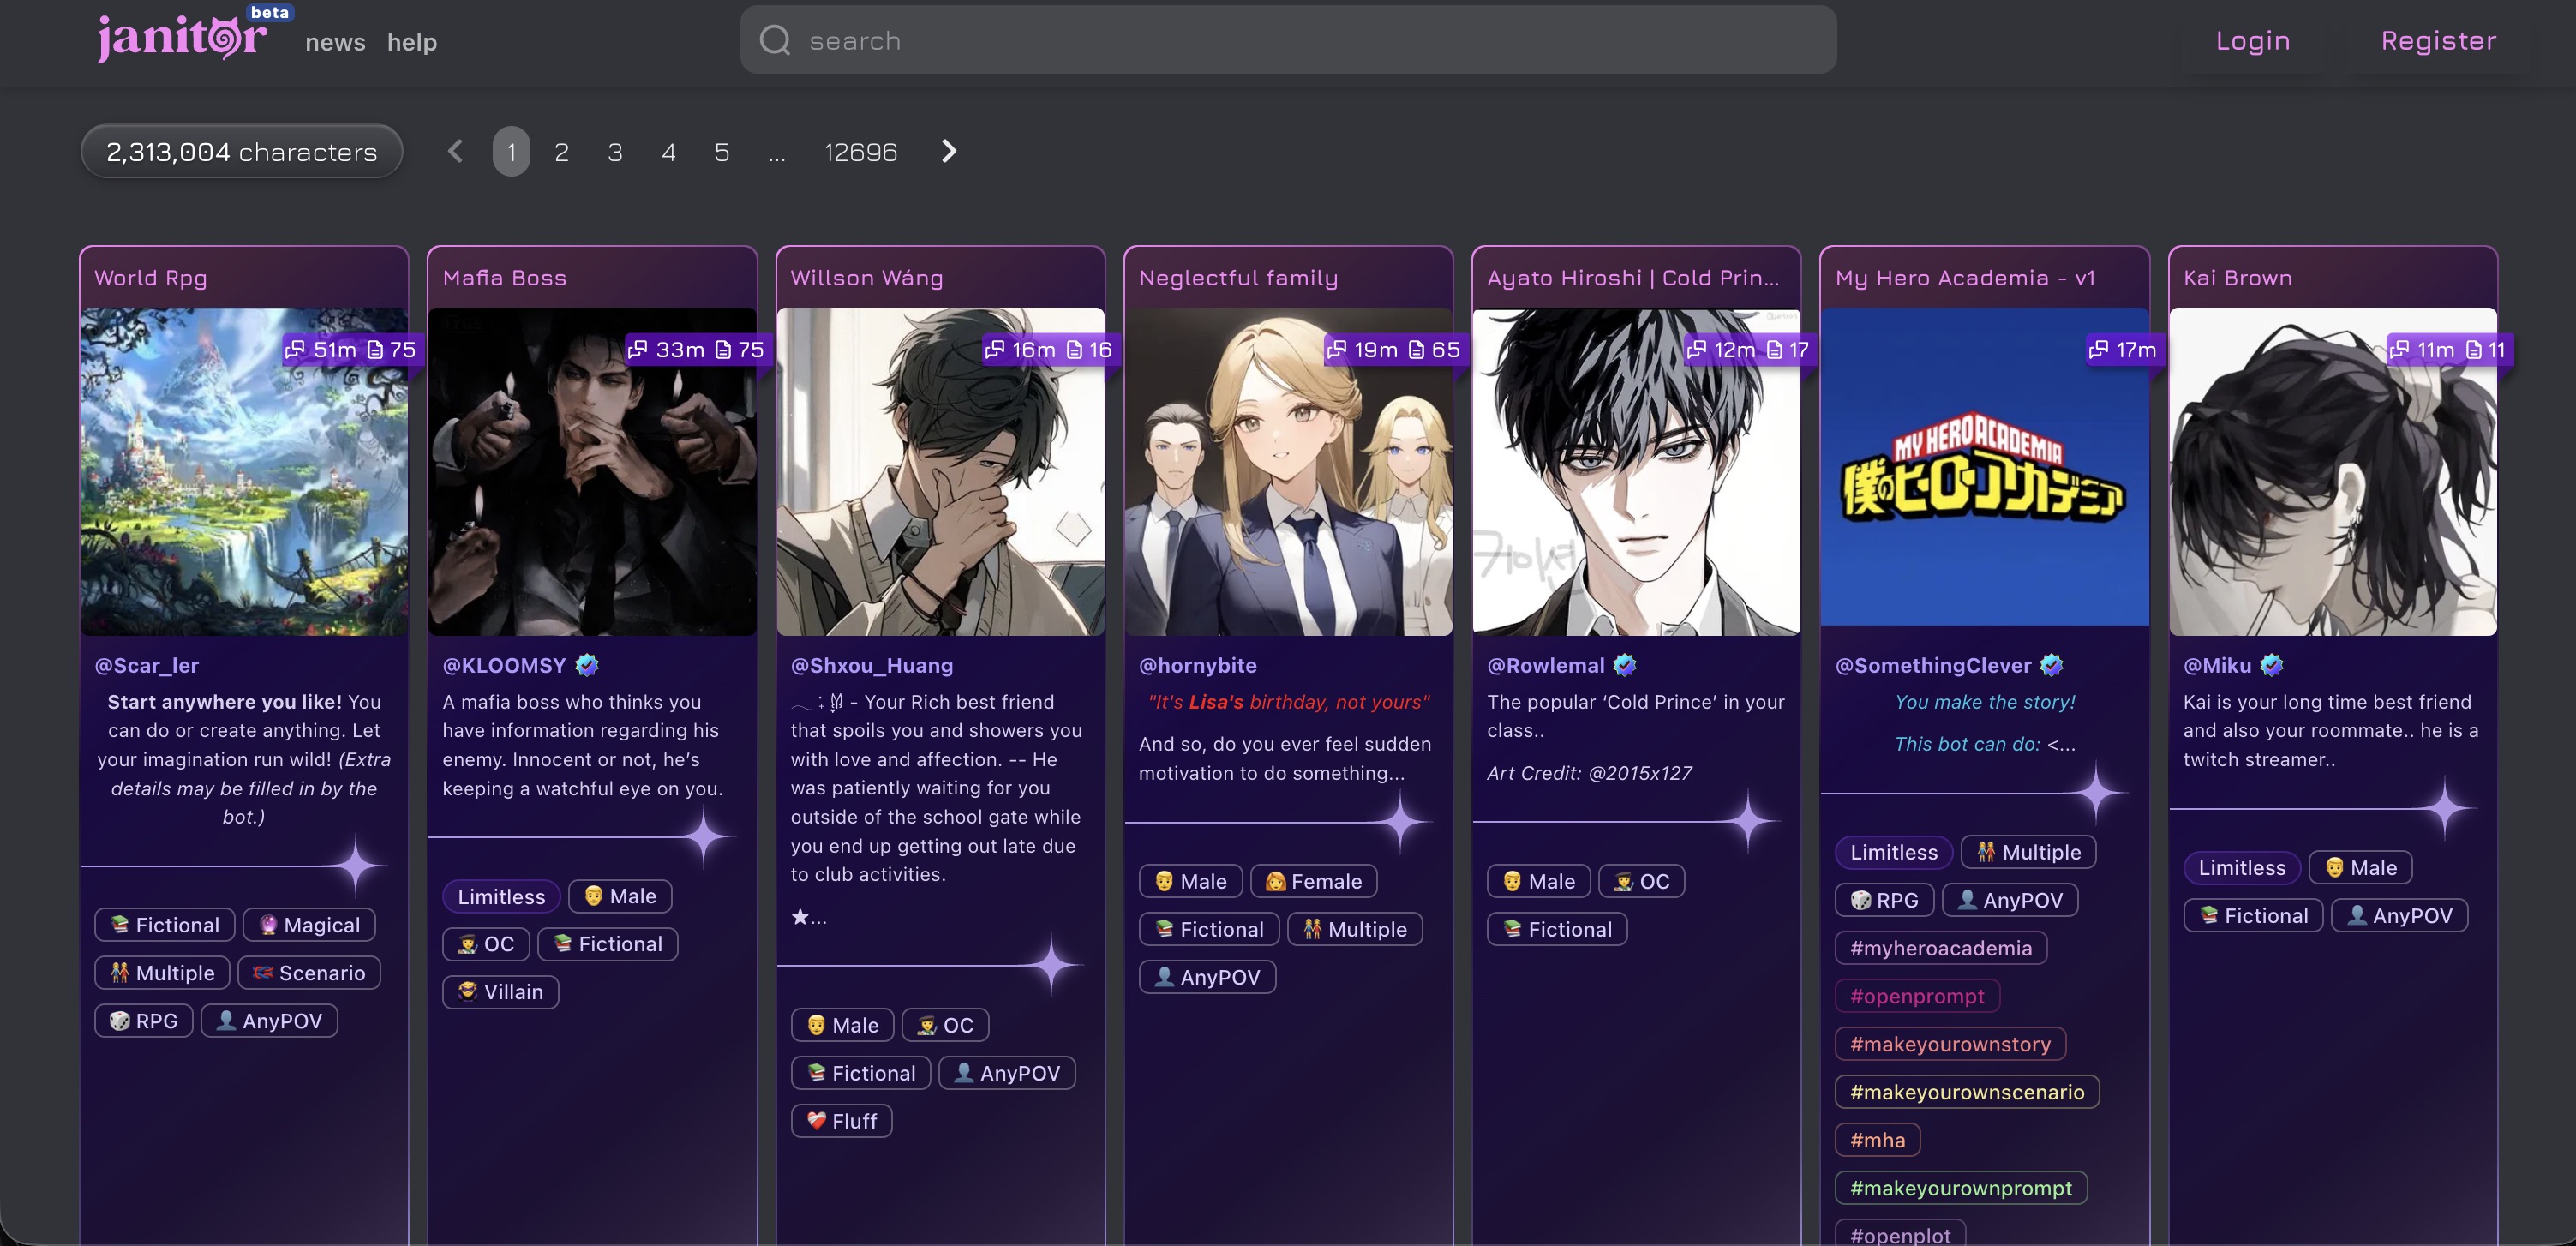Click the verified badge beside @Miku

pyautogui.click(x=2271, y=664)
